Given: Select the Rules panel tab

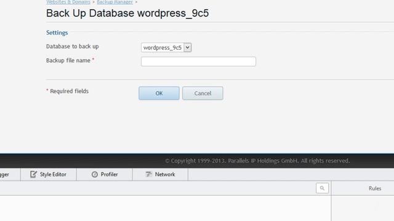Looking at the screenshot, I should click(375, 188).
